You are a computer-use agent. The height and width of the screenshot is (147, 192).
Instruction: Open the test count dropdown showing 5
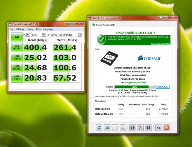tap(27, 35)
